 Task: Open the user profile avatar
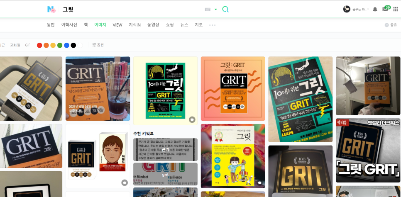[x=347, y=9]
